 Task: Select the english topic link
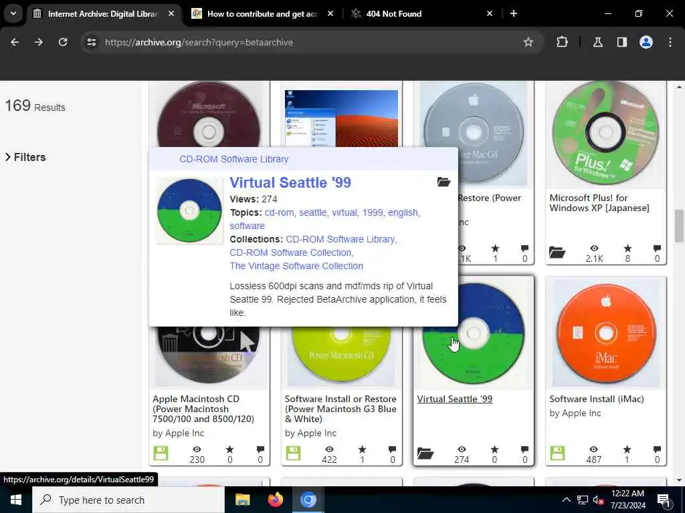[x=403, y=212]
